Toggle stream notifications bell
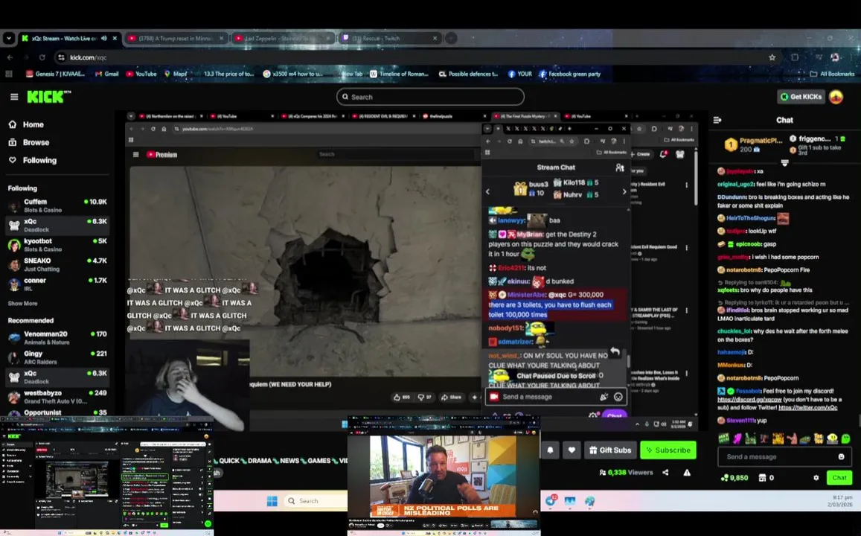861x536 pixels. 550,450
